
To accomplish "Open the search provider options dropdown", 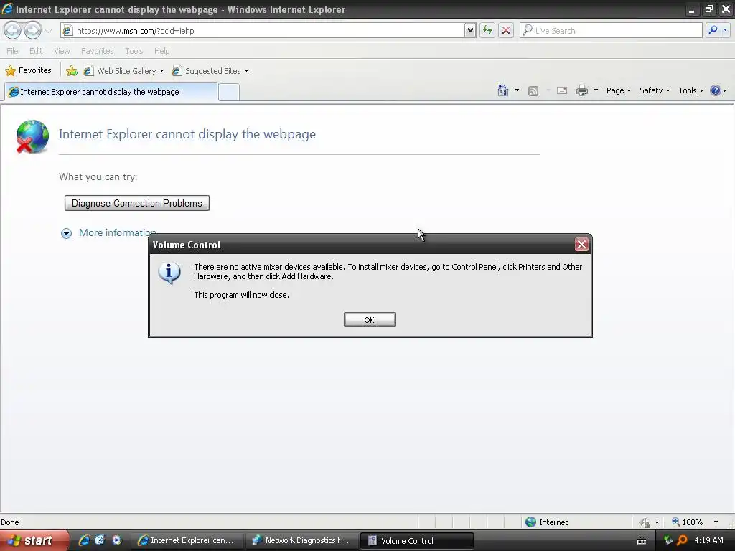I will 725,30.
